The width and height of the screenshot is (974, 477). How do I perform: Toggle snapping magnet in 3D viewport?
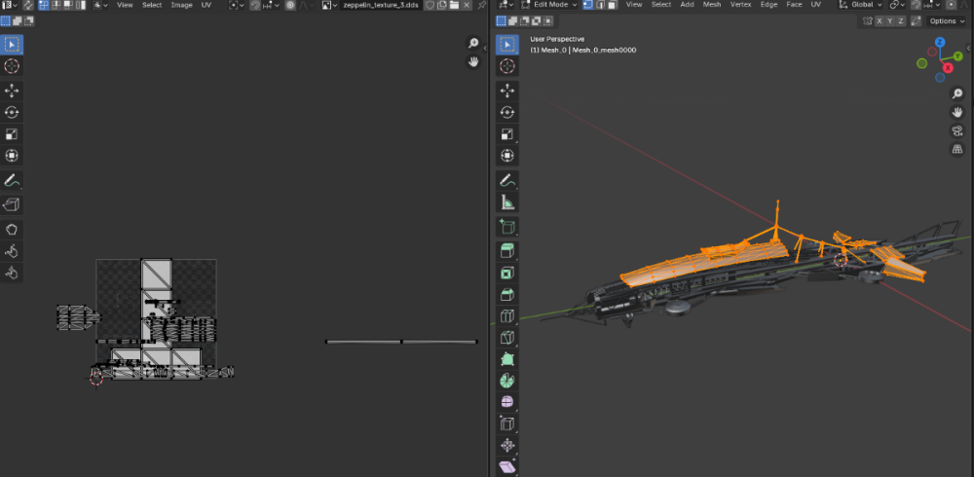[917, 5]
